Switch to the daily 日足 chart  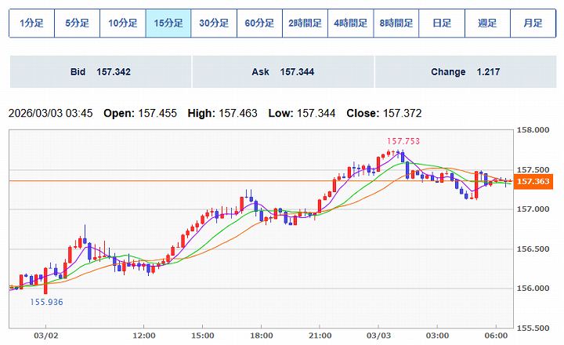point(442,24)
